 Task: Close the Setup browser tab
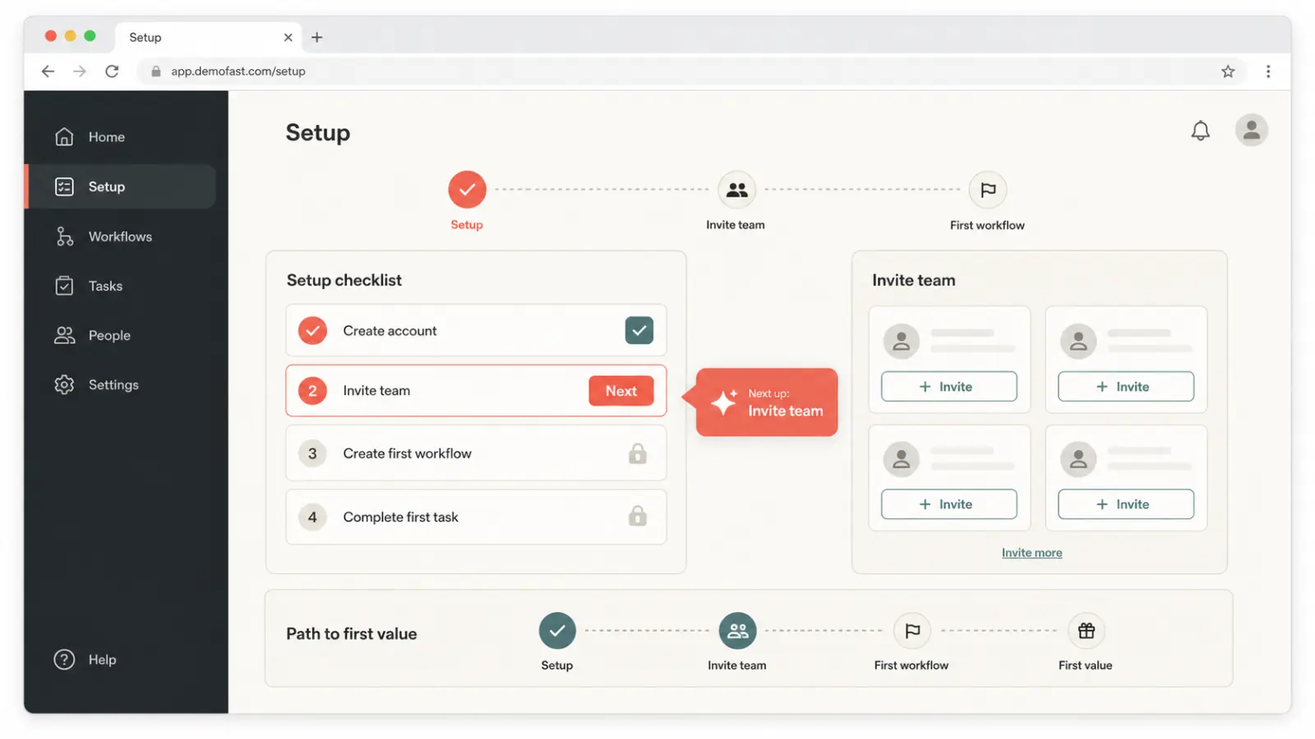click(288, 37)
